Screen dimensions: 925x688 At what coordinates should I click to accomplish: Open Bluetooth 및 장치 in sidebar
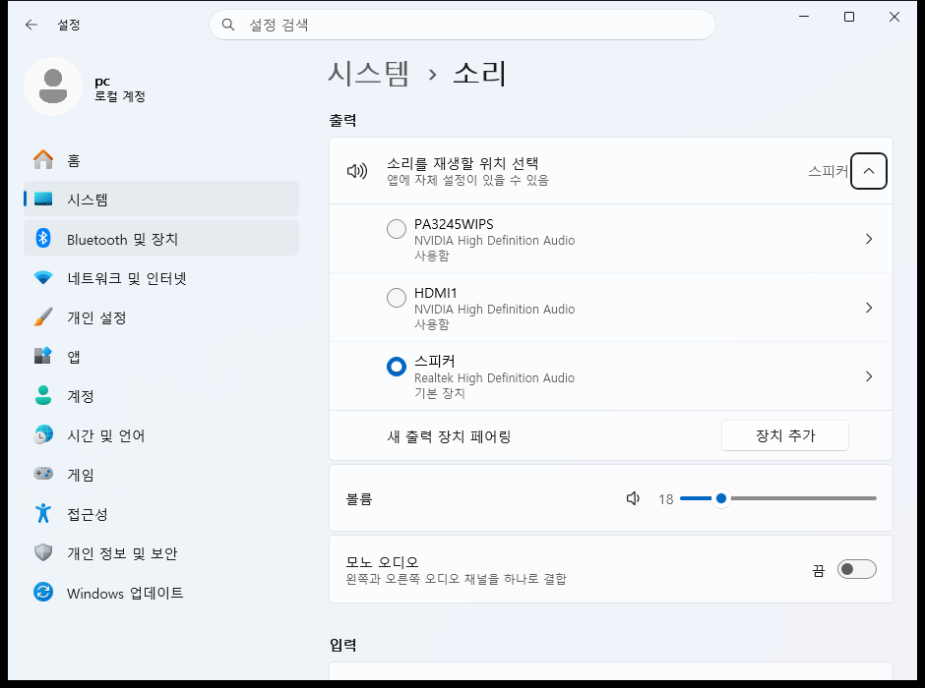161,239
